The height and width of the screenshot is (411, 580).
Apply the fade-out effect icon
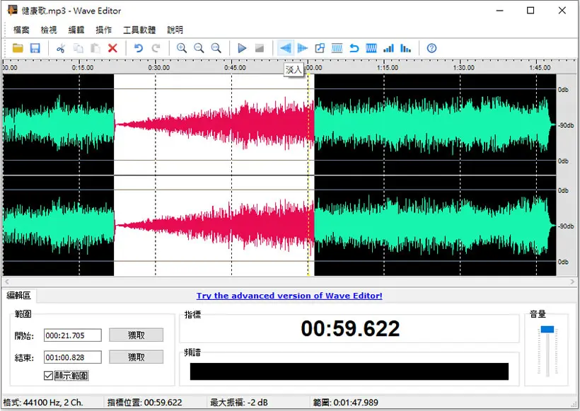(303, 48)
